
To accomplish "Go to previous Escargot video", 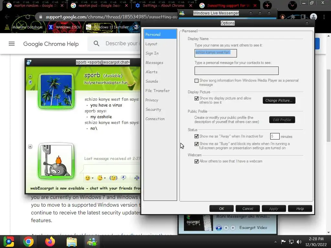I will (226, 228).
